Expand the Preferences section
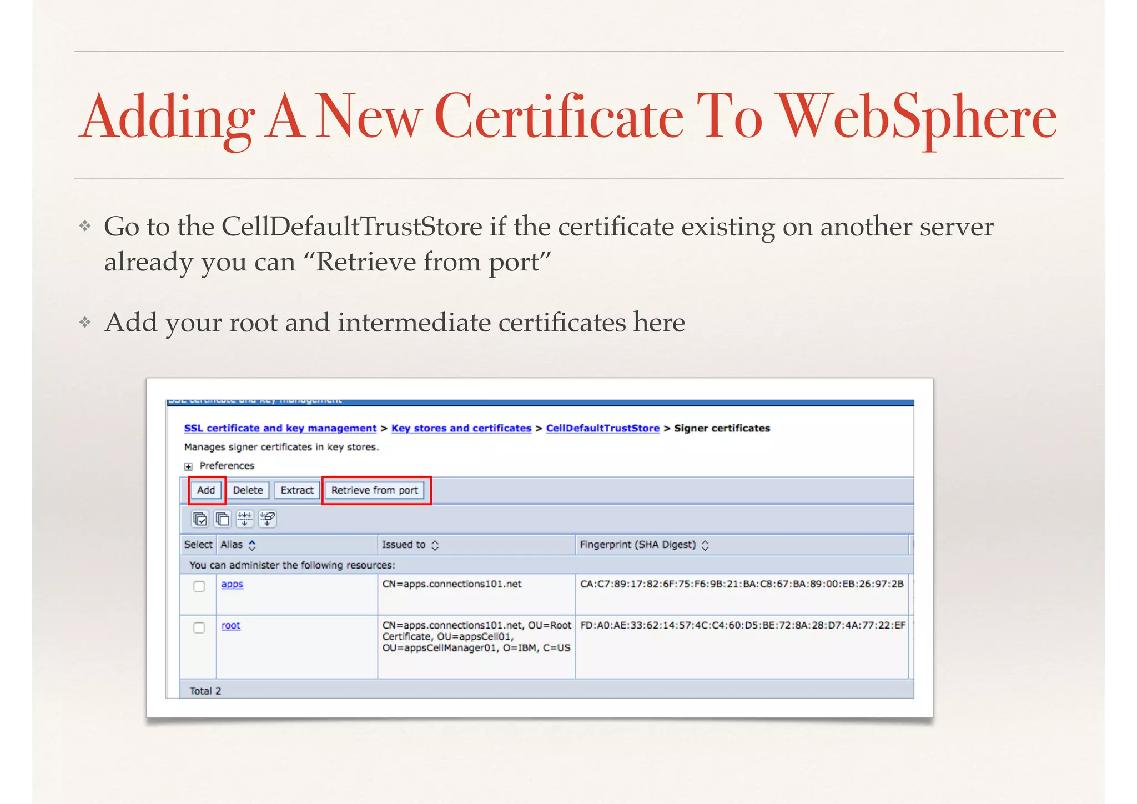 [x=189, y=466]
